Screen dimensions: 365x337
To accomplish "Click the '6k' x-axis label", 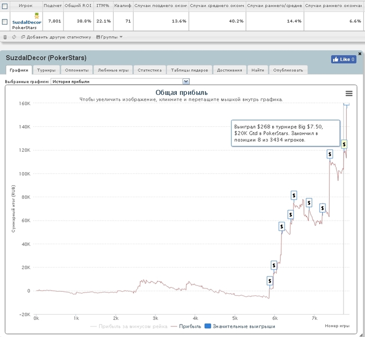I will coord(275,318).
